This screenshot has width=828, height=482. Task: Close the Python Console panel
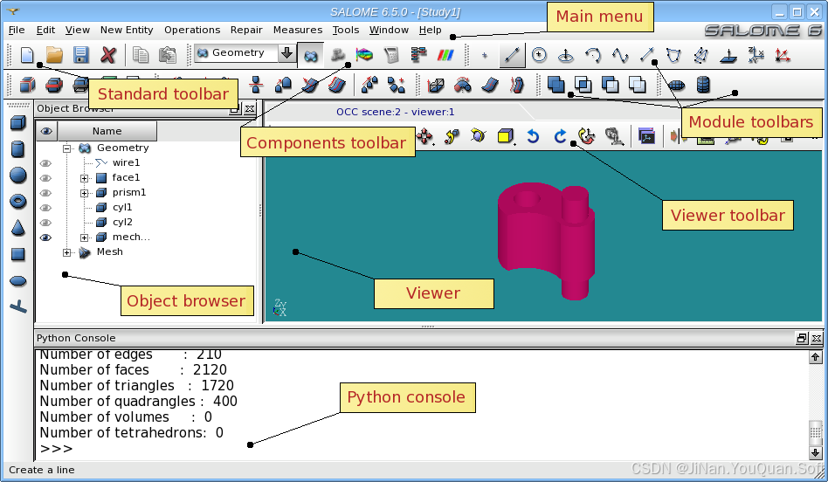pyautogui.click(x=817, y=339)
